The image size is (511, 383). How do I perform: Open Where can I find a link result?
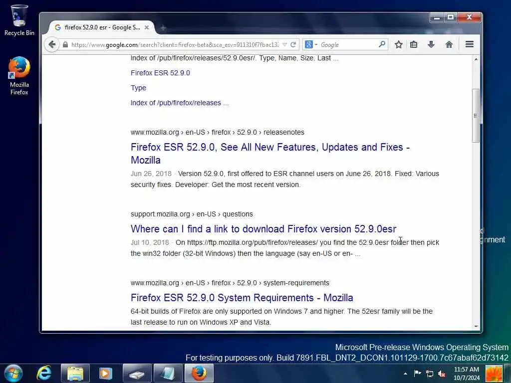pos(263,229)
